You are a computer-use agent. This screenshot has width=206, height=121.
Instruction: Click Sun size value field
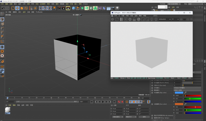[178, 85]
